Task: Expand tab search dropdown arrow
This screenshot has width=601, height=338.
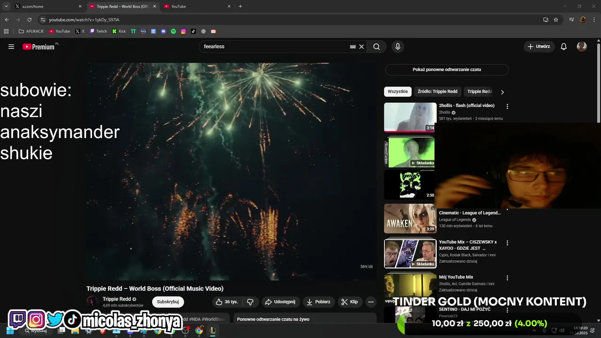Action: 6,6
